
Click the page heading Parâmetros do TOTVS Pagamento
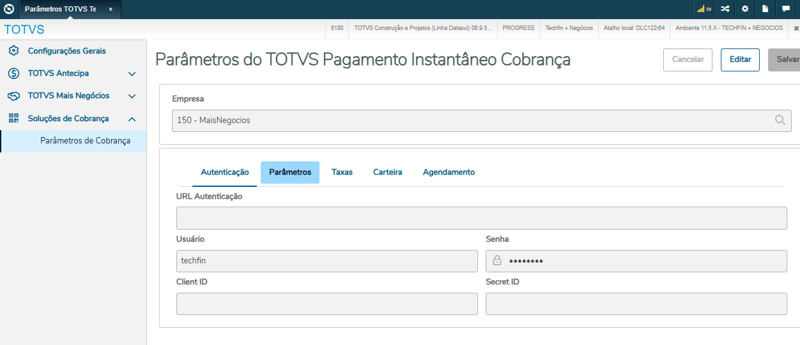coord(363,59)
